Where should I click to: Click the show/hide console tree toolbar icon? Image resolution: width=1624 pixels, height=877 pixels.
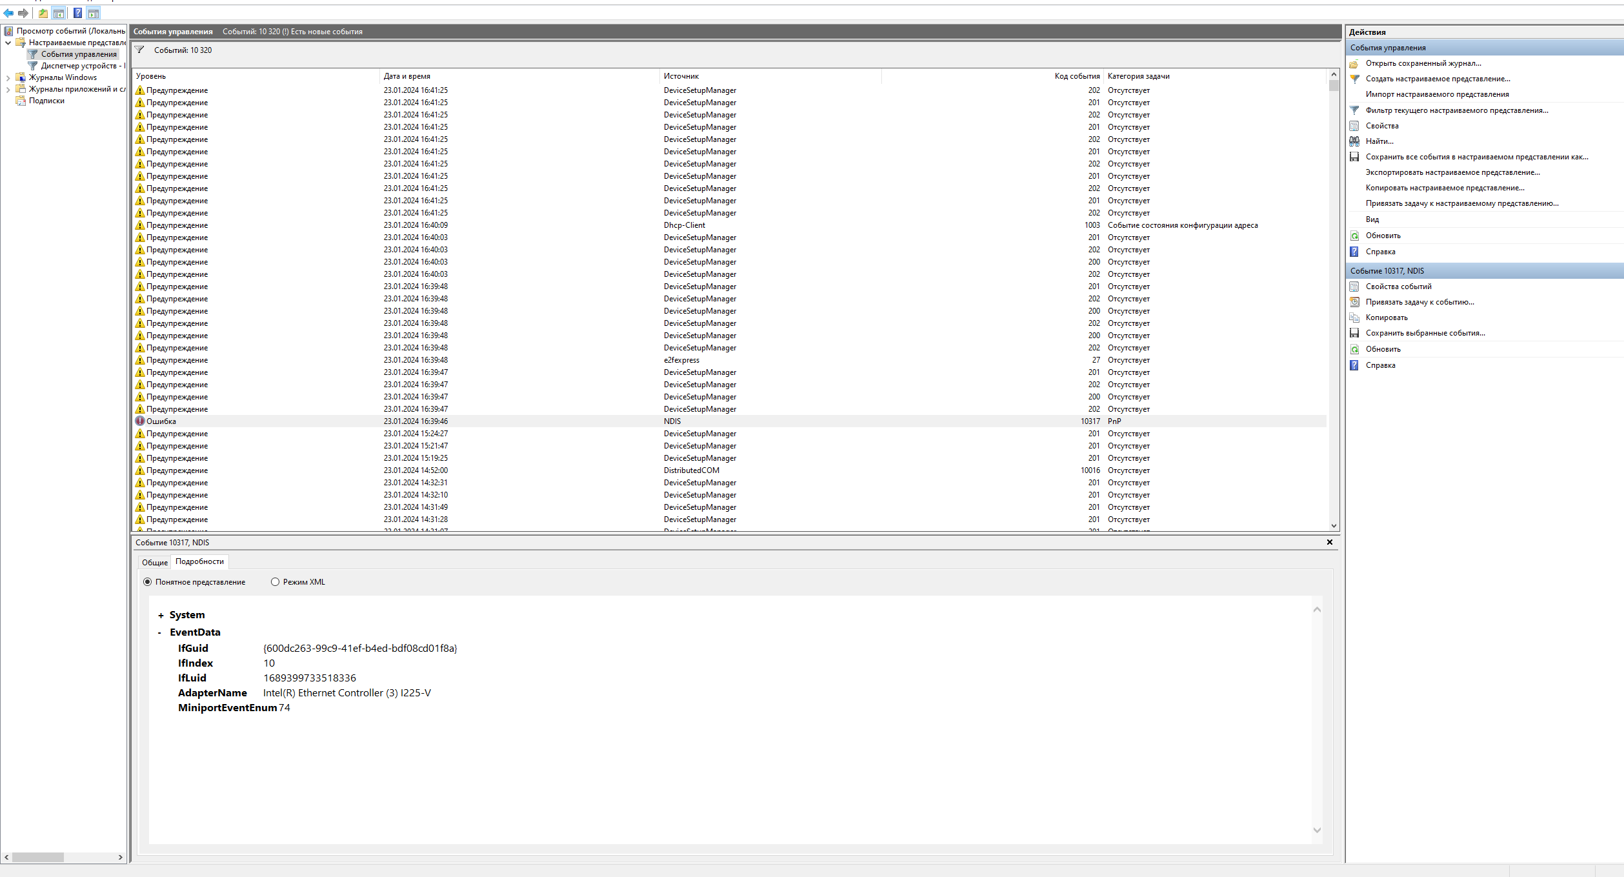click(x=59, y=13)
